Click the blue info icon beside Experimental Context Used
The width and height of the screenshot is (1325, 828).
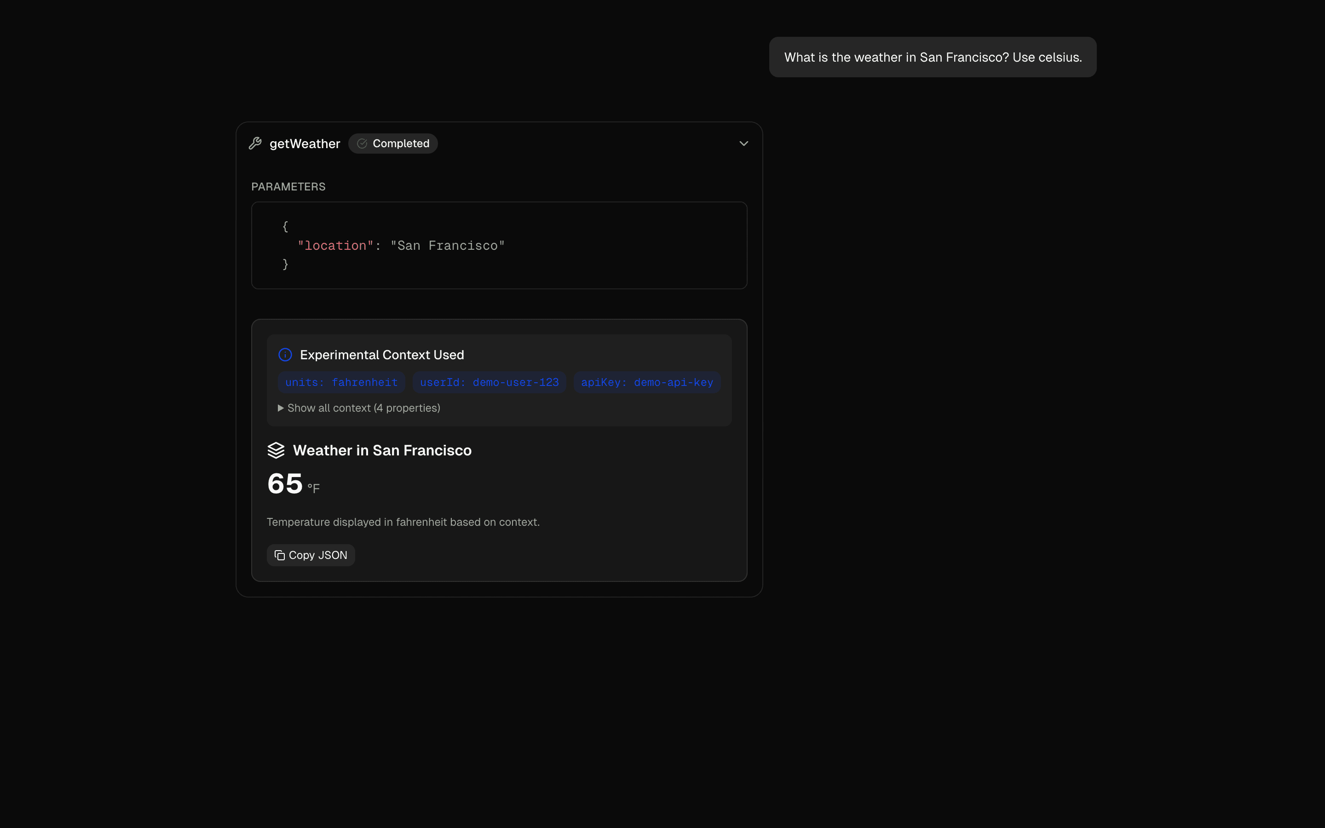coord(285,354)
